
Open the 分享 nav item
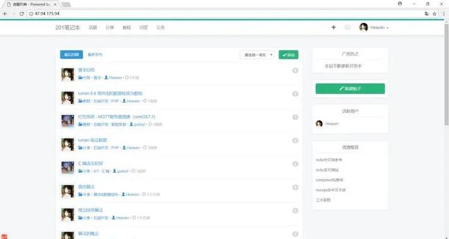[x=110, y=28]
